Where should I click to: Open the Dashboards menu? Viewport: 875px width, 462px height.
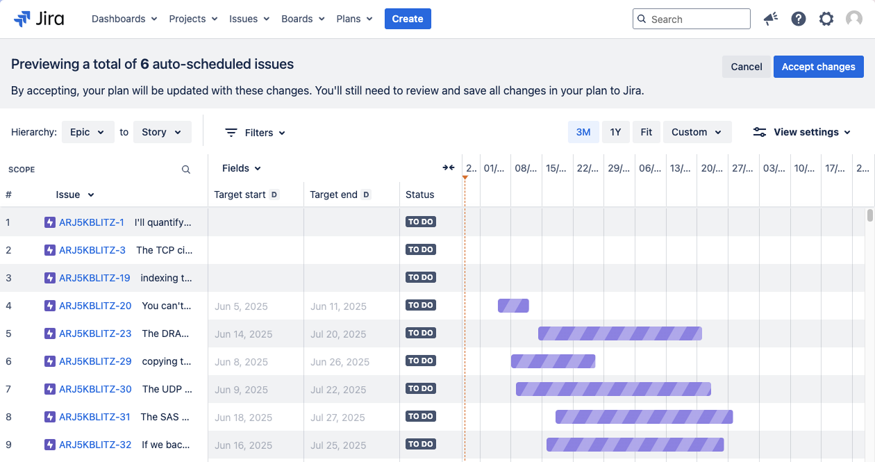(124, 19)
